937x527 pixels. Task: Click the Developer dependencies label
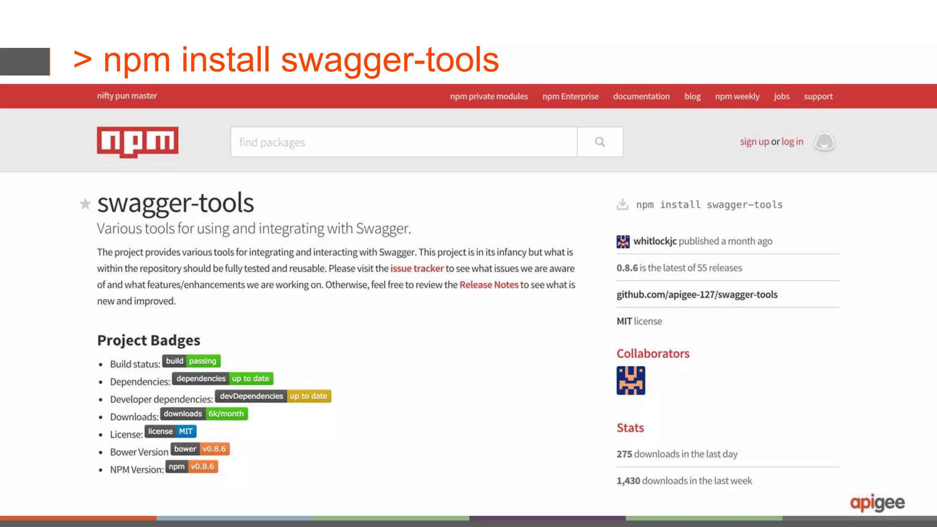[x=162, y=399]
